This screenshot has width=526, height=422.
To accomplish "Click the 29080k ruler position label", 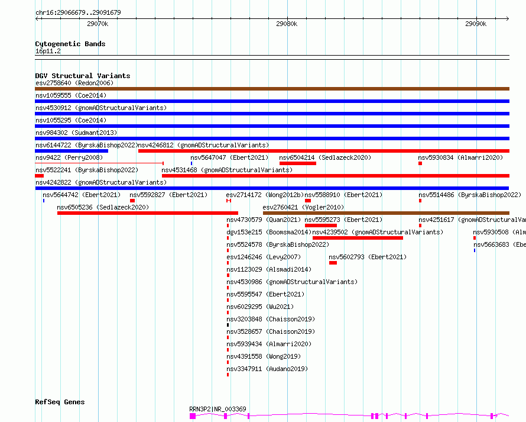I will (287, 24).
